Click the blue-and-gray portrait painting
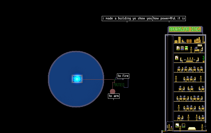The image size is (211, 133). tap(182, 48)
